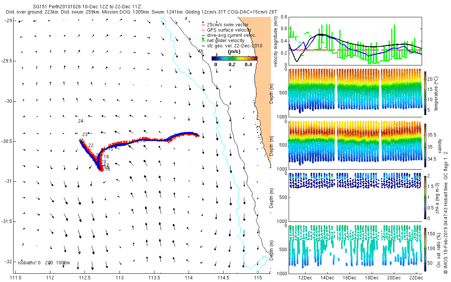Screen dimensions: 451x282
Task: Click the oxygen saturation ratio colorbar
Action: point(426,249)
